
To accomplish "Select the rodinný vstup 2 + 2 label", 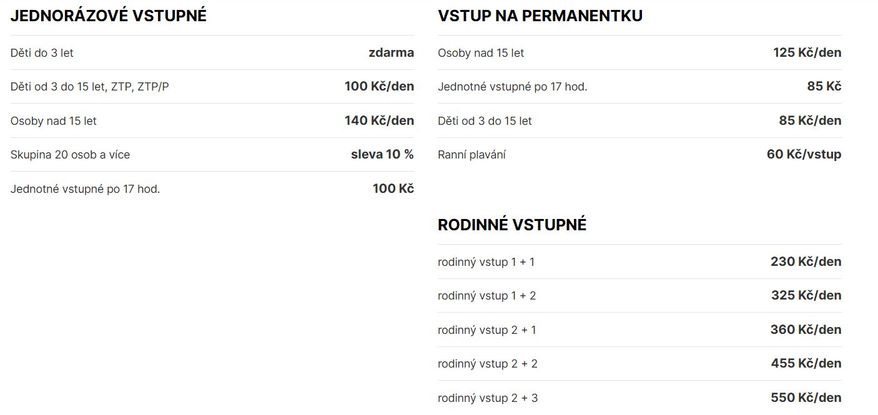I will (487, 364).
